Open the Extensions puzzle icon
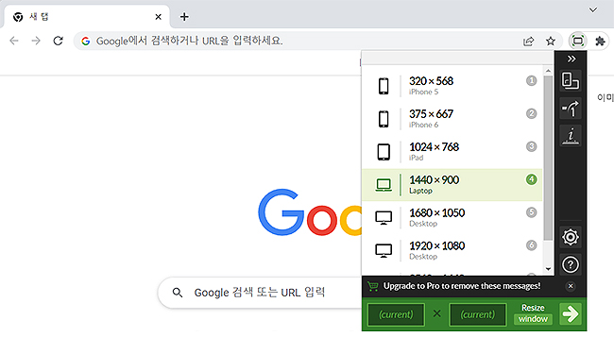This screenshot has height=354, width=614. (600, 42)
